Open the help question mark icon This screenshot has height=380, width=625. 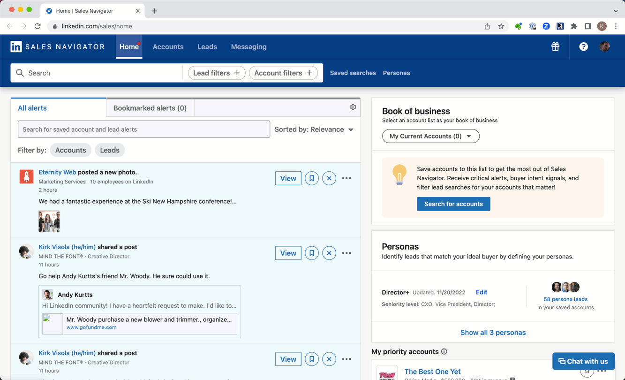(583, 46)
